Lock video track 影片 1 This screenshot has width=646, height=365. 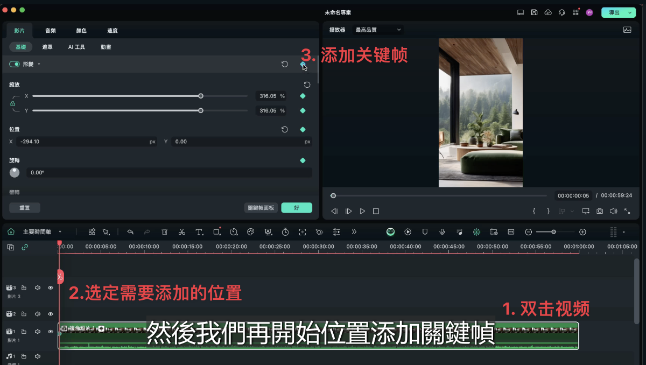tap(24, 332)
